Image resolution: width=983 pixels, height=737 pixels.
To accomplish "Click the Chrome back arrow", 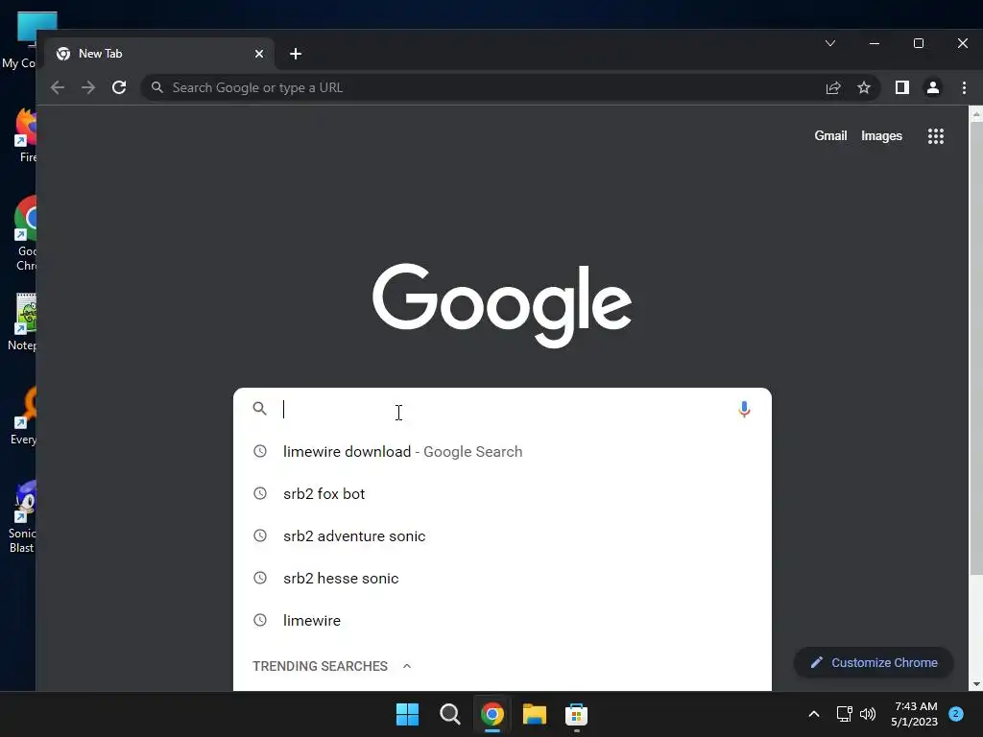I will pos(57,87).
